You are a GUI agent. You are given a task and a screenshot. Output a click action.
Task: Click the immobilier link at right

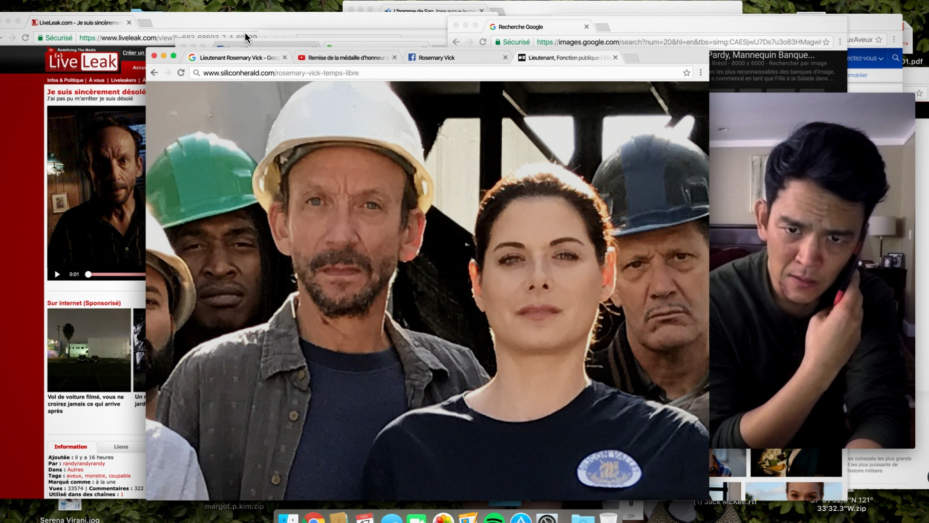click(857, 75)
